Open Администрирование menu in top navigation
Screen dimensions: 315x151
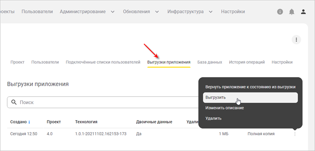pos(83,12)
